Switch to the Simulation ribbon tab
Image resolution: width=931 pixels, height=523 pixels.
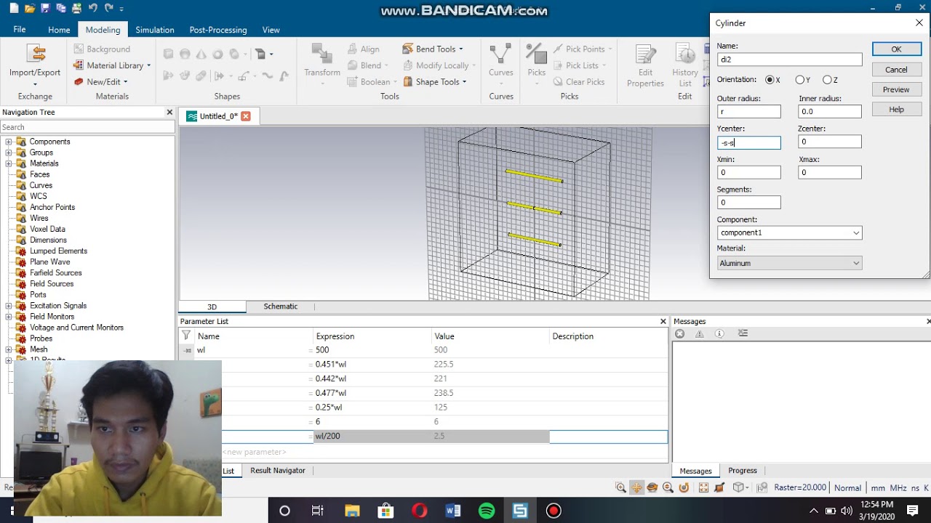154,30
